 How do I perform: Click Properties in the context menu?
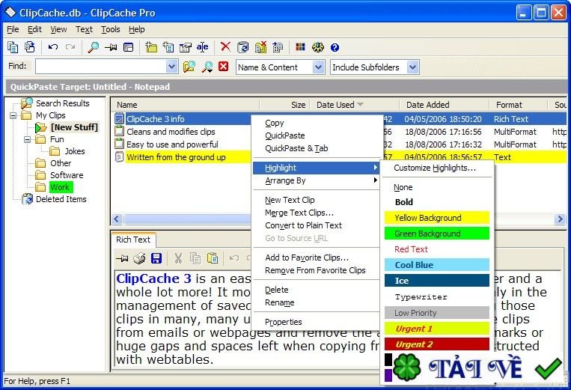316,323
